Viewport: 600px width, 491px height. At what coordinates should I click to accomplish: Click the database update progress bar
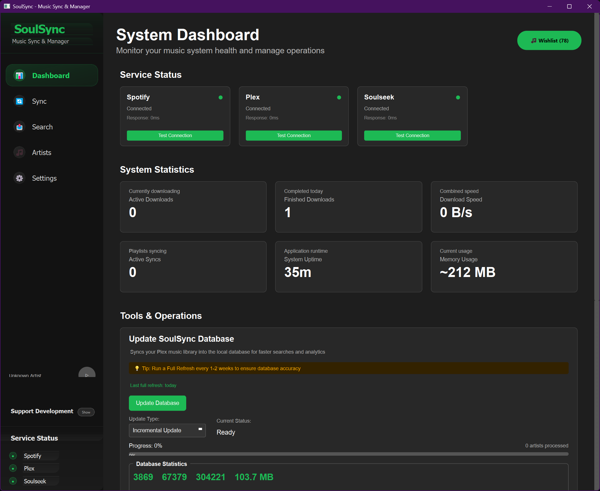pyautogui.click(x=349, y=454)
